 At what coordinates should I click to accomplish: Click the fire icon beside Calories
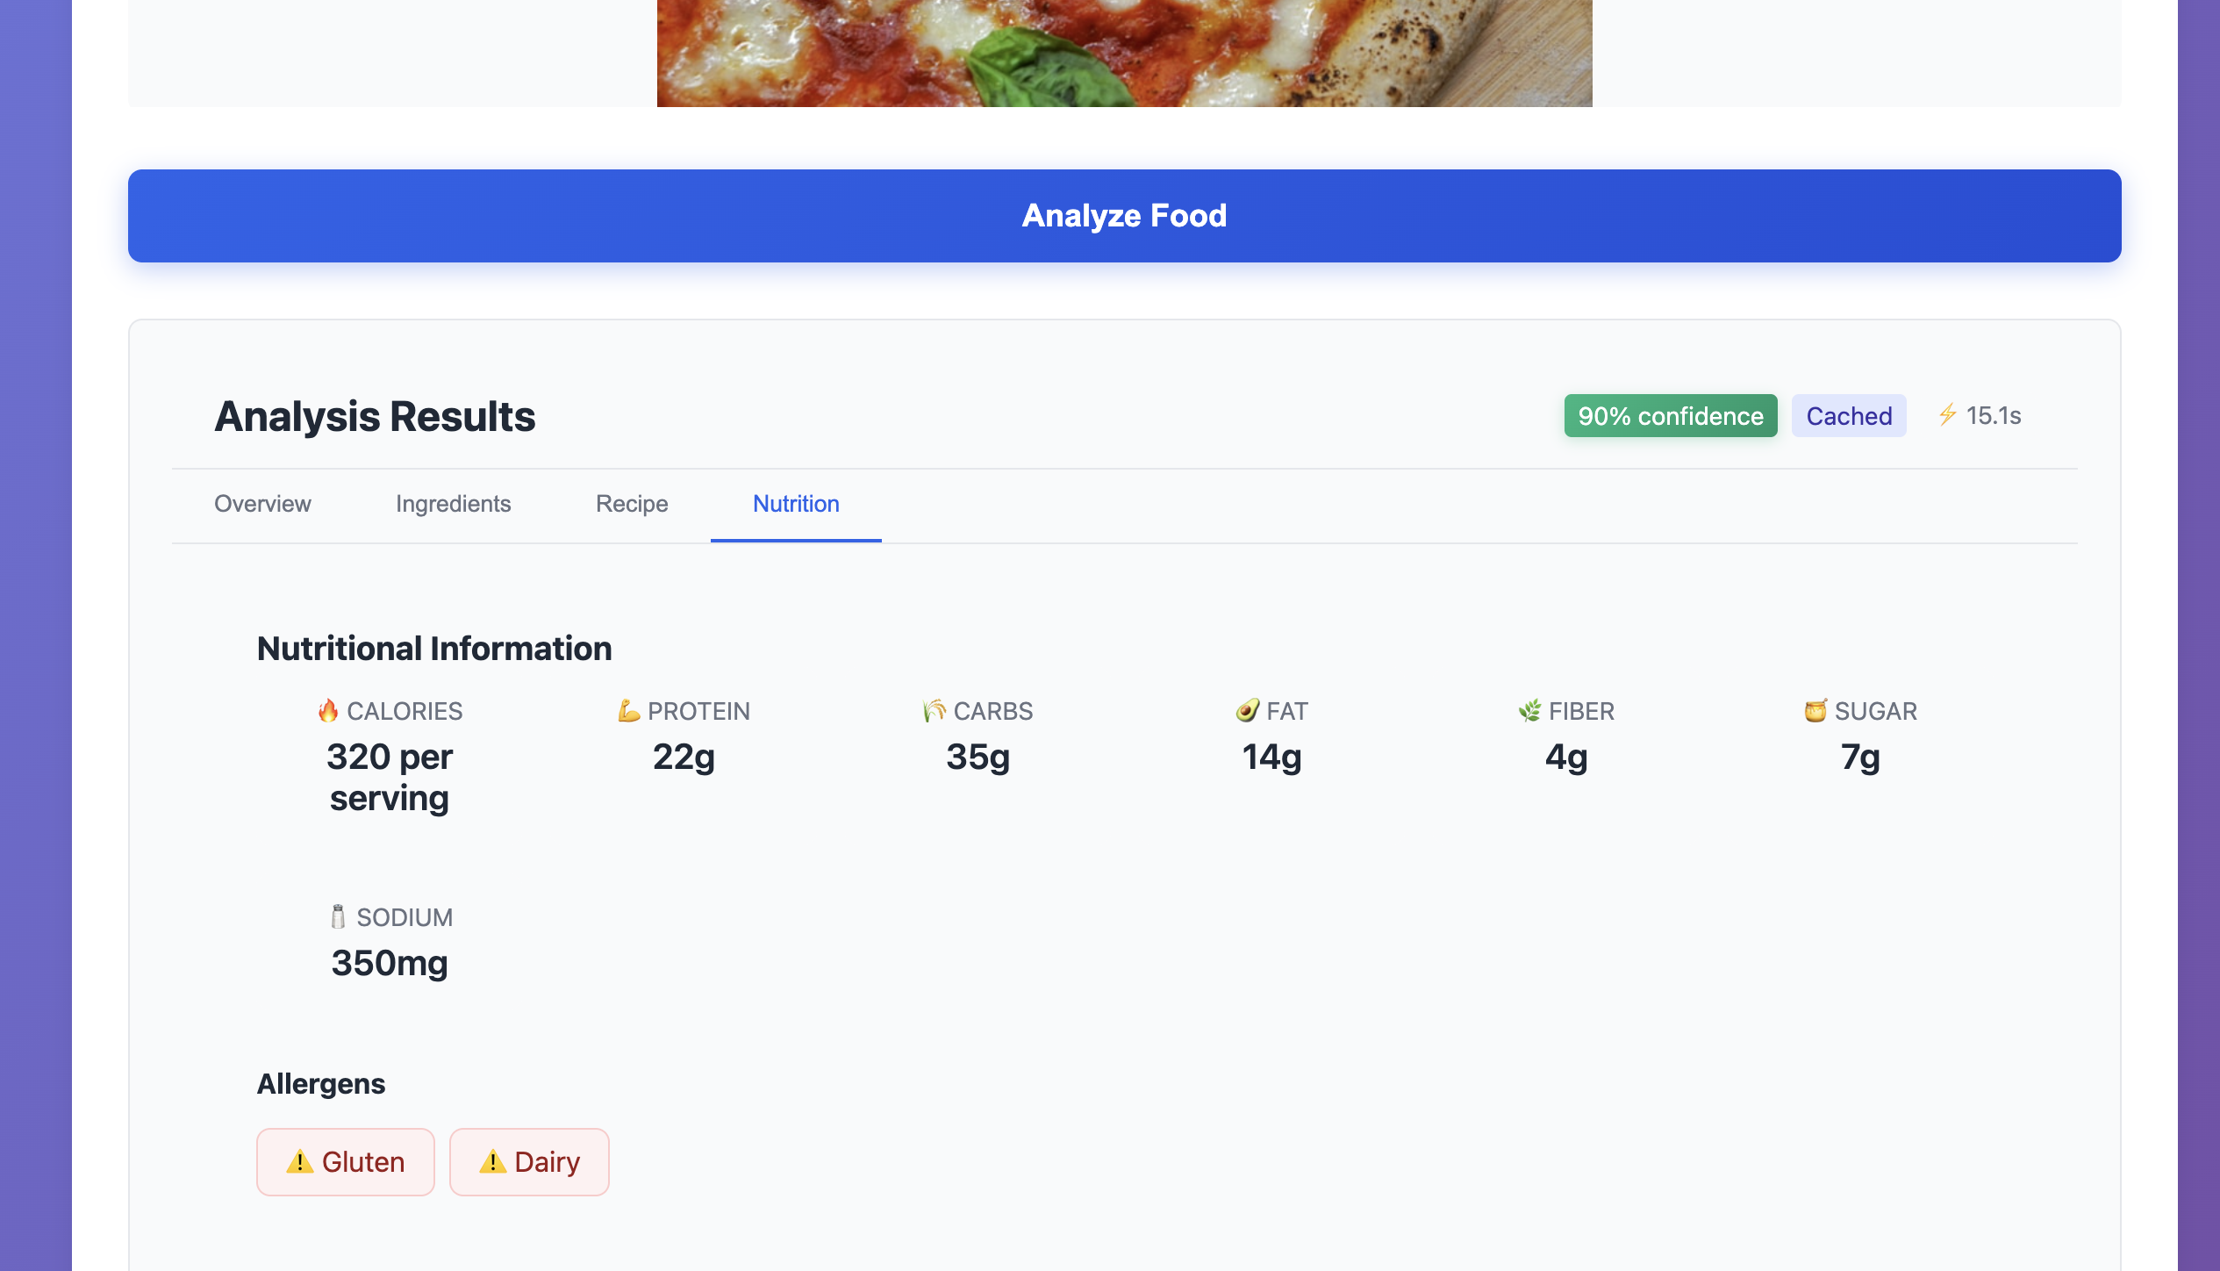pos(328,710)
